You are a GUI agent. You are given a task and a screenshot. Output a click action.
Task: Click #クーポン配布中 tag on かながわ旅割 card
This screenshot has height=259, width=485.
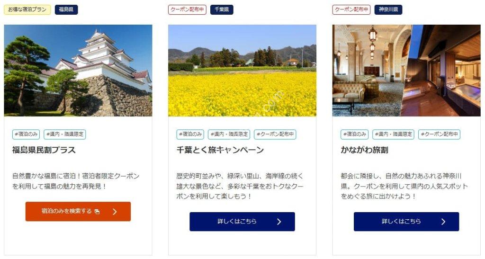439,134
